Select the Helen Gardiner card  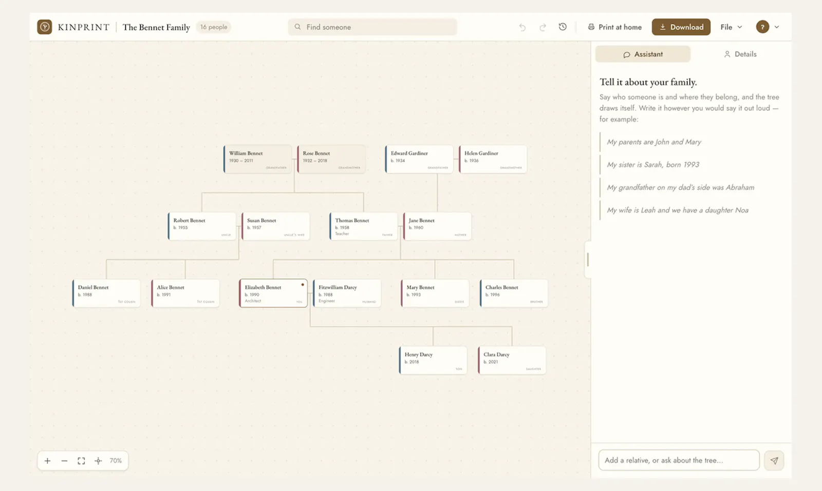[x=493, y=159]
